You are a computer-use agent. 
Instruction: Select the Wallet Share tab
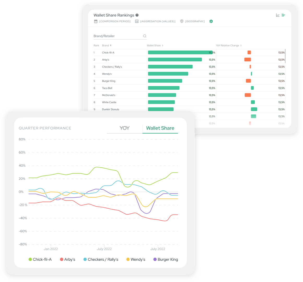pos(160,128)
